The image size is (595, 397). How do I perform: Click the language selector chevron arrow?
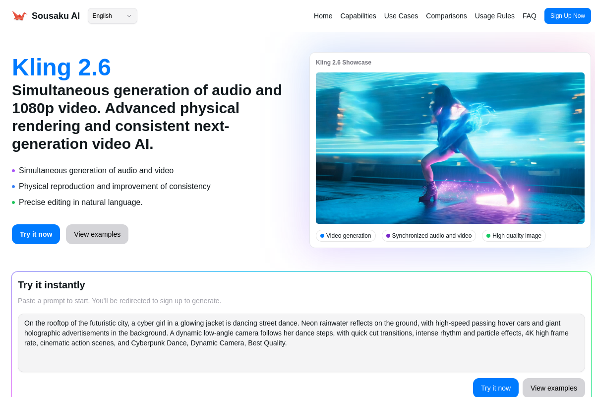point(129,16)
